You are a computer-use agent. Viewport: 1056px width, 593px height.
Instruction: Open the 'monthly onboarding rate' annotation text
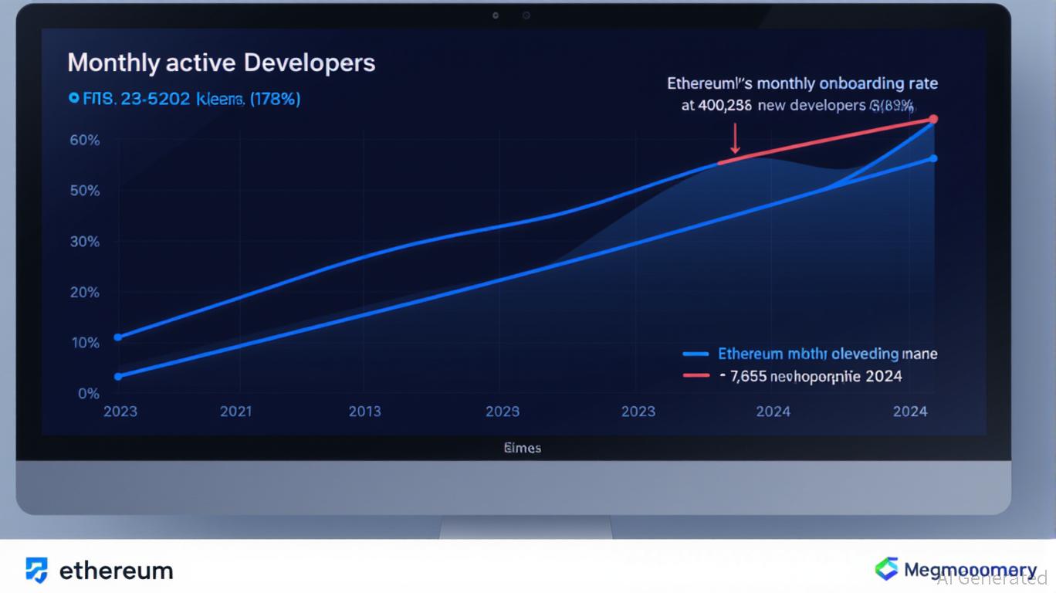[802, 83]
